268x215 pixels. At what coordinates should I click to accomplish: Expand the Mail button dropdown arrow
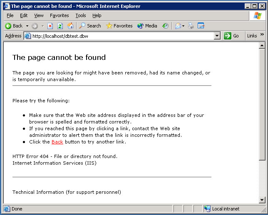coord(183,26)
